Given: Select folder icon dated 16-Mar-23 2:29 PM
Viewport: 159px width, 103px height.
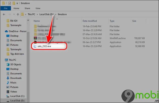Looking at the screenshot, I should 35,30.
